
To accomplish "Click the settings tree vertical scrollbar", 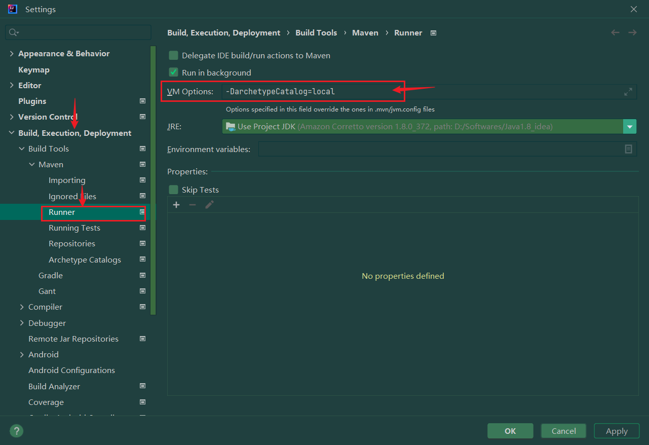I will 154,180.
